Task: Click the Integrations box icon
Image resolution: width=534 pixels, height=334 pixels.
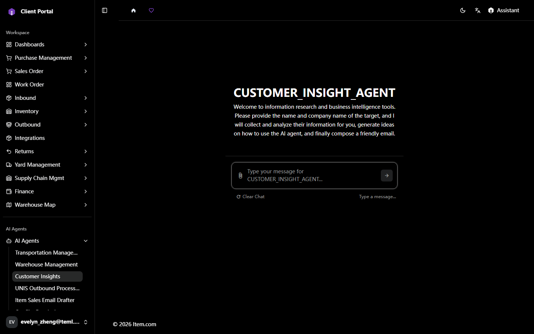Action: click(9, 138)
